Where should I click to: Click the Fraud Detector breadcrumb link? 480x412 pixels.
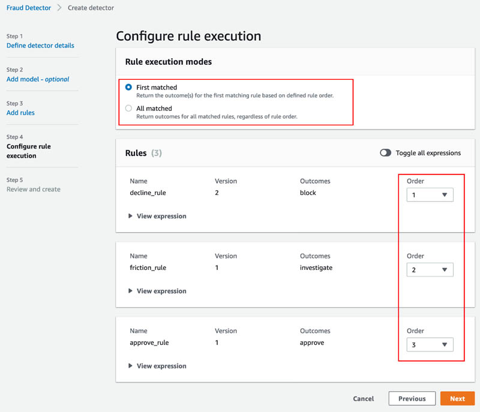coord(29,8)
